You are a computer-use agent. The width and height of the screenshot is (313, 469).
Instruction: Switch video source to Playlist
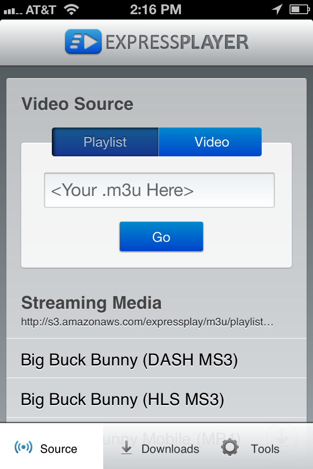click(105, 142)
